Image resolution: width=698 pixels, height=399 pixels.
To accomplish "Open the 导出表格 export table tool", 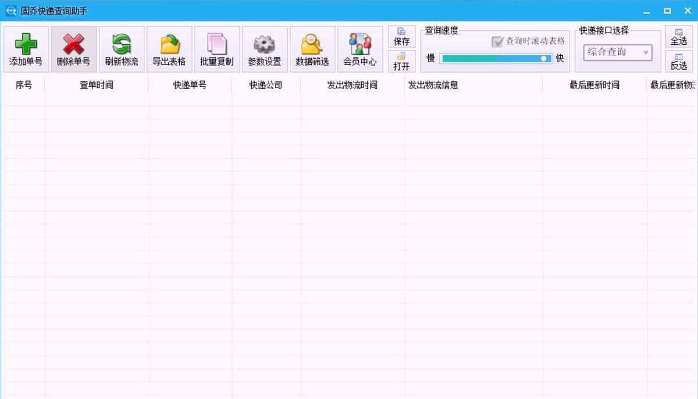I will [169, 49].
